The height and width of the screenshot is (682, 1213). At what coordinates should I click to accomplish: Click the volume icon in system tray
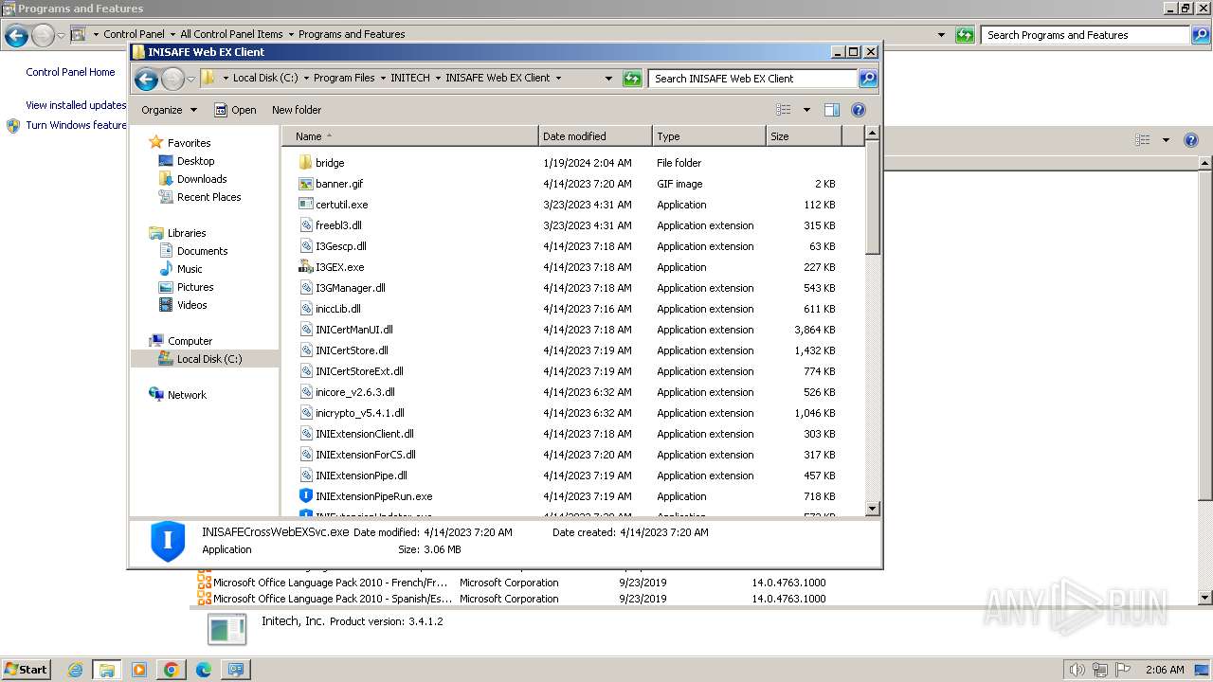pyautogui.click(x=1077, y=670)
